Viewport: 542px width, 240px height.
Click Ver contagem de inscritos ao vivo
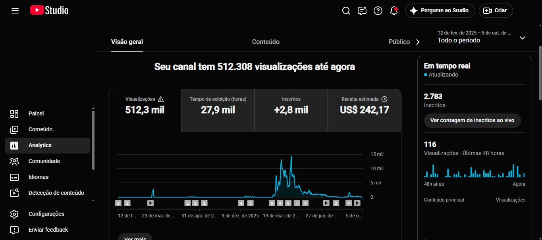472,120
